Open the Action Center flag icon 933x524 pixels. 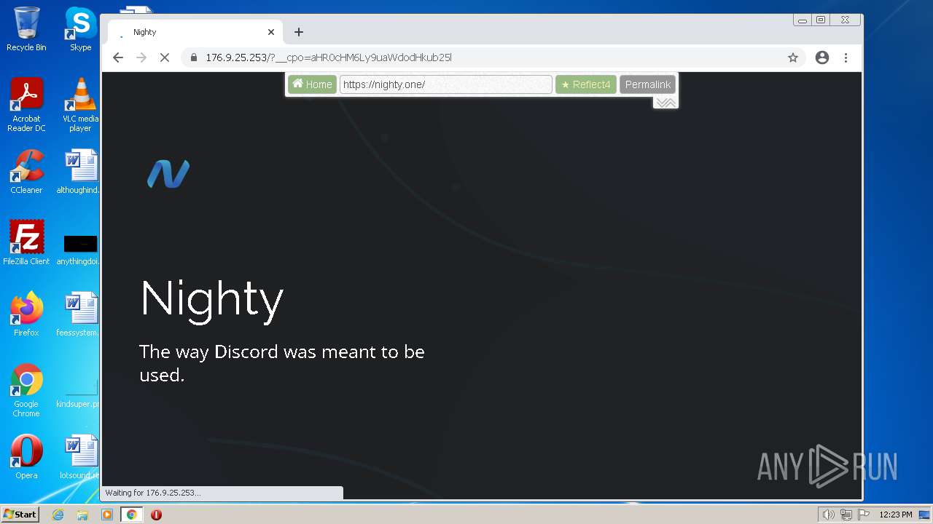[x=864, y=515]
